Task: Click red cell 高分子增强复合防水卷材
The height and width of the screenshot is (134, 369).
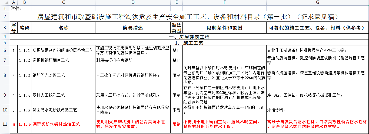Action: pos(318,124)
